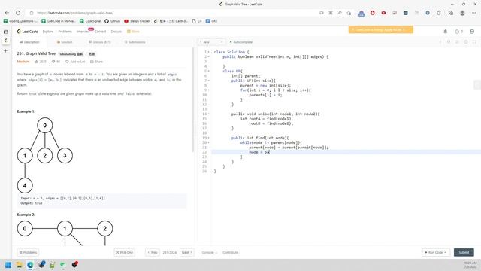The width and height of the screenshot is (481, 271).
Task: Pick one random problem
Action: coord(125,253)
